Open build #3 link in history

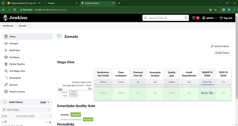(x=6, y=116)
